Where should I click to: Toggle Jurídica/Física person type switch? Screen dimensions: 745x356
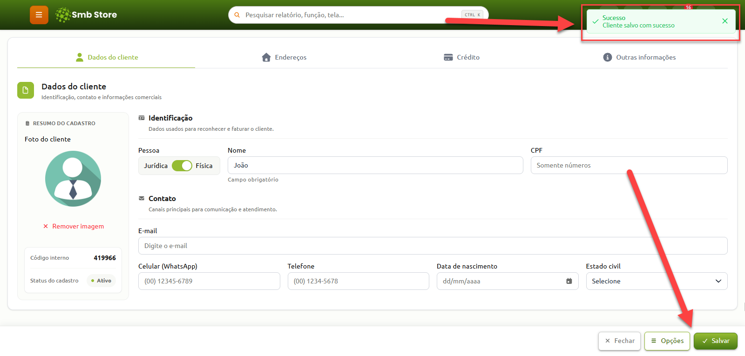[x=182, y=166]
